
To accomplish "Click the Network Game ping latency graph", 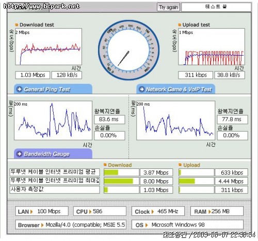I will coord(175,120).
